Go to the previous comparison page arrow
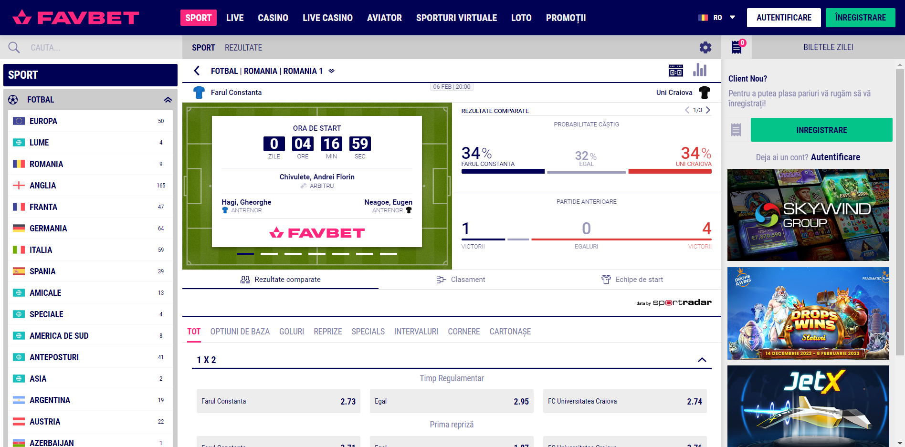 pyautogui.click(x=687, y=110)
